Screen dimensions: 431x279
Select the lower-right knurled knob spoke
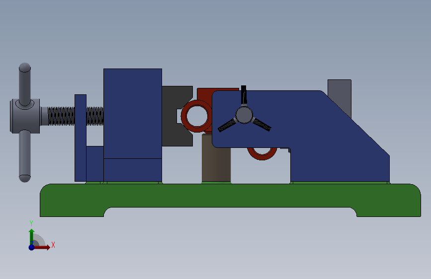(x=261, y=125)
